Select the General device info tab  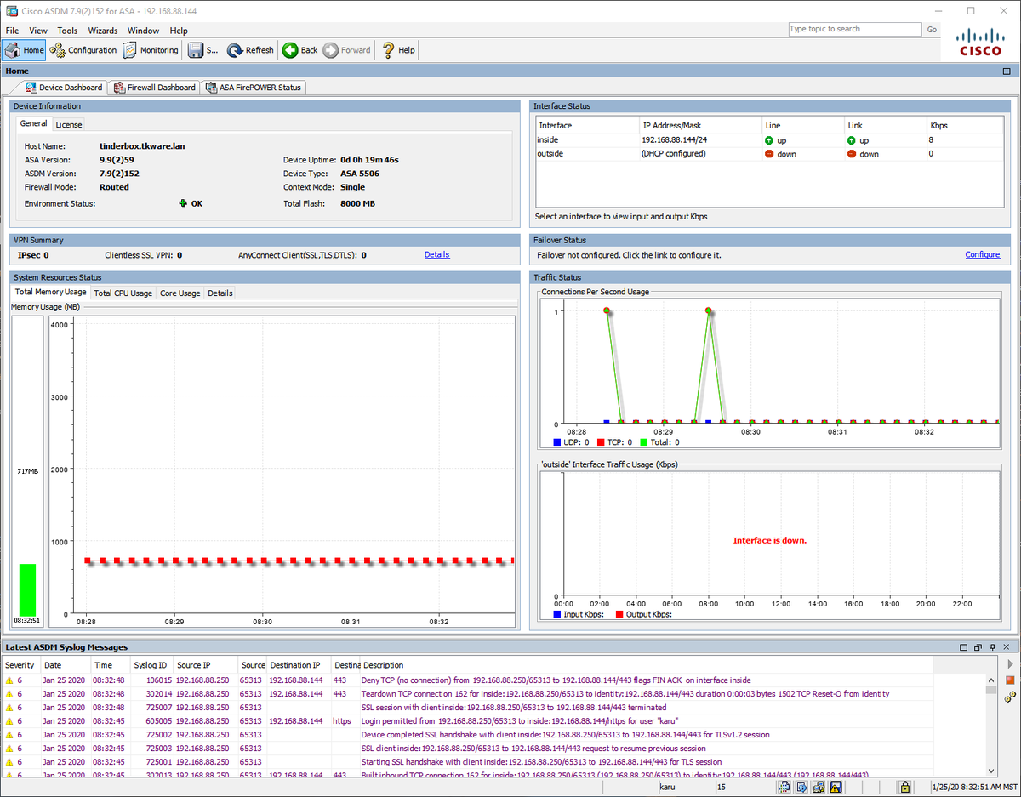click(34, 123)
